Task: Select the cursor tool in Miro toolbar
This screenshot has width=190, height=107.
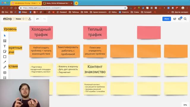Action: [5, 36]
